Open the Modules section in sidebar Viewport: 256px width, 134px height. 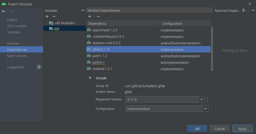pyautogui.click(x=13, y=43)
